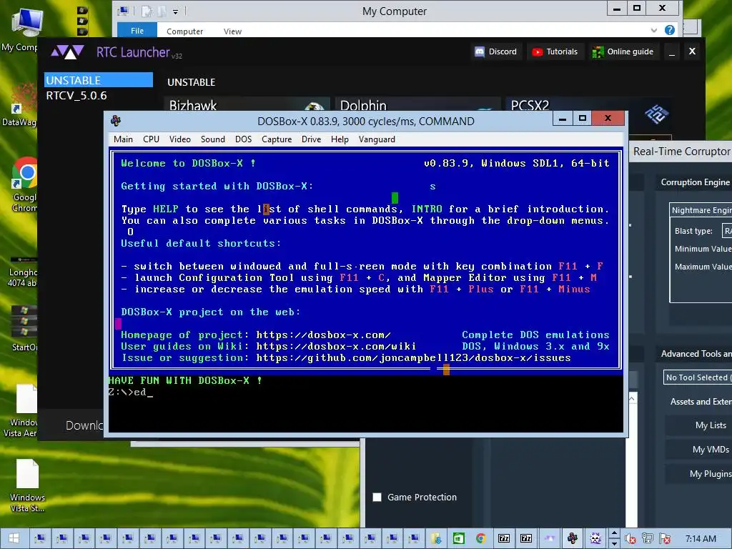Open the Windows Vista St... file icon
732x549 pixels.
(27, 485)
